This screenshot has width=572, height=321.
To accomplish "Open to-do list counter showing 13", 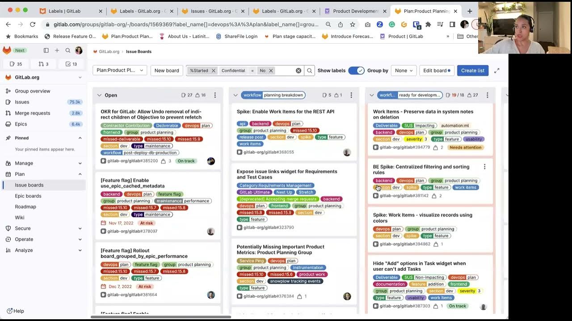I will click(71, 64).
